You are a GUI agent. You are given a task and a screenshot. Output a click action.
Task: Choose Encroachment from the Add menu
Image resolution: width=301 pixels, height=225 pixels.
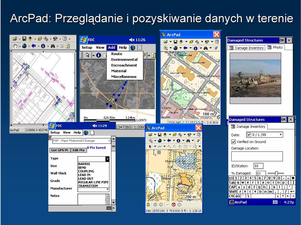coord(124,65)
